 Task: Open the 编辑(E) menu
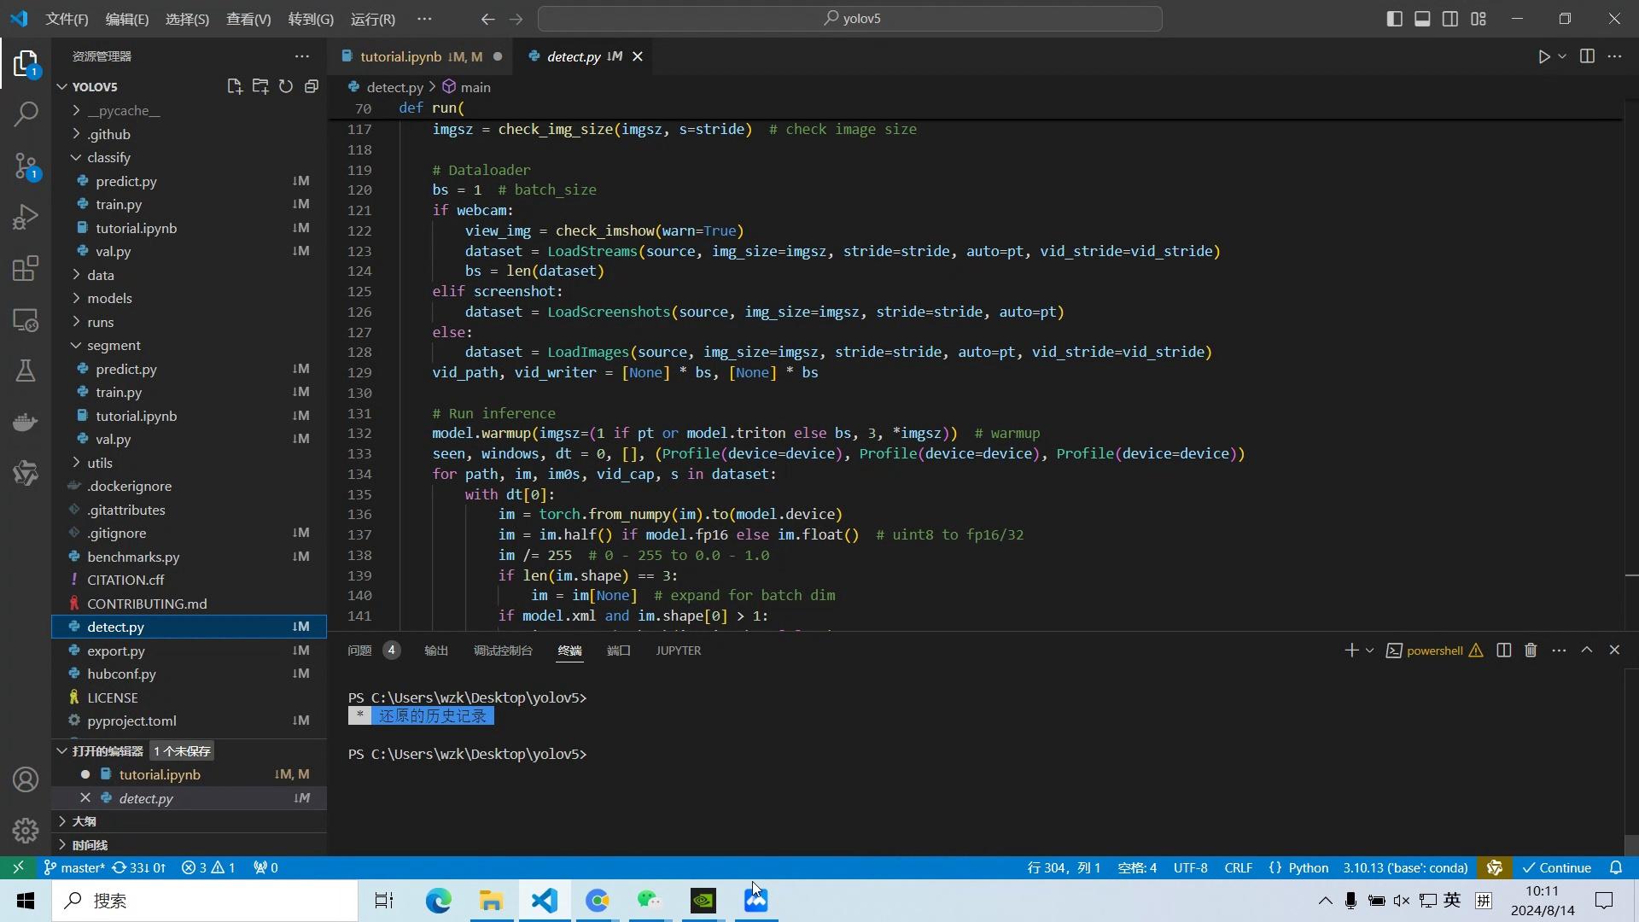click(127, 19)
